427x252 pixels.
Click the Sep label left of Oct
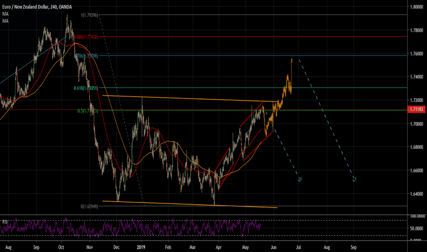(x=36, y=247)
